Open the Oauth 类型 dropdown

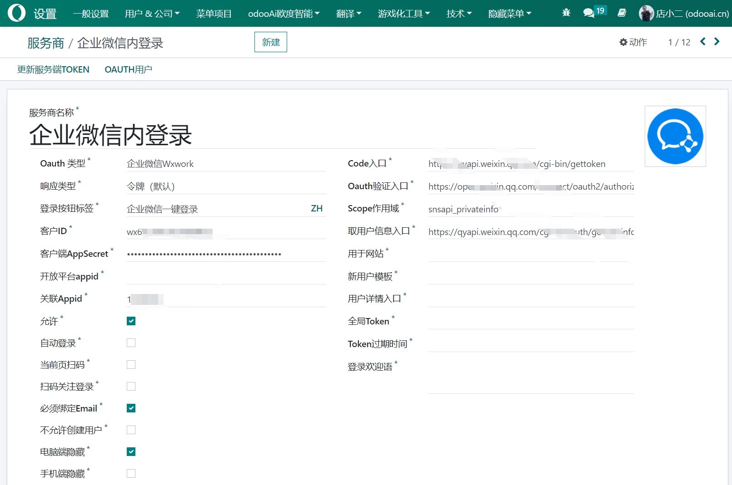(226, 164)
